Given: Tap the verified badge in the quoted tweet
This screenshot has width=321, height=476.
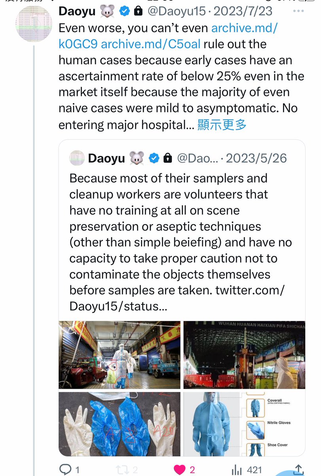Looking at the screenshot, I should coord(154,159).
